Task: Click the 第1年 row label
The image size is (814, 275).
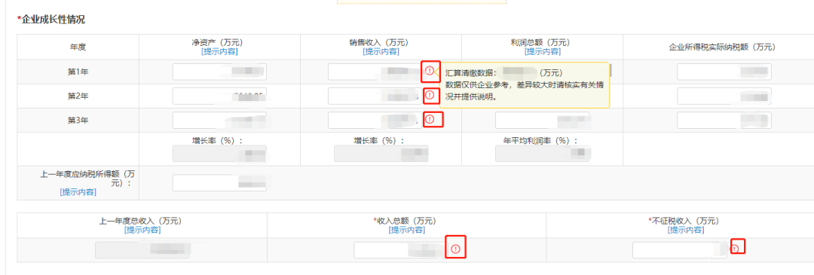Action: (x=78, y=72)
